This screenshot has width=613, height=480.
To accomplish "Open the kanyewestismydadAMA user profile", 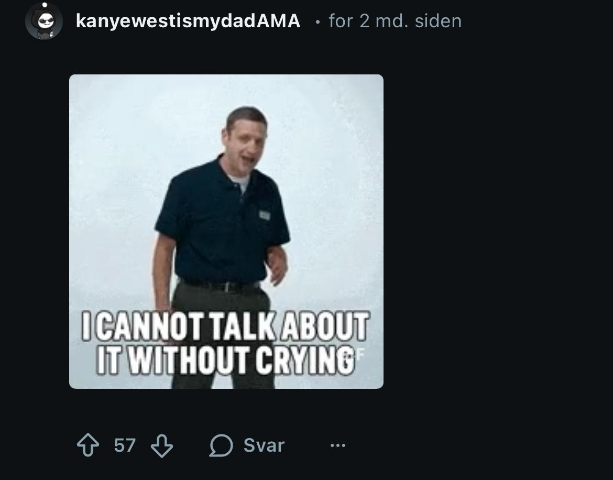I will [188, 21].
